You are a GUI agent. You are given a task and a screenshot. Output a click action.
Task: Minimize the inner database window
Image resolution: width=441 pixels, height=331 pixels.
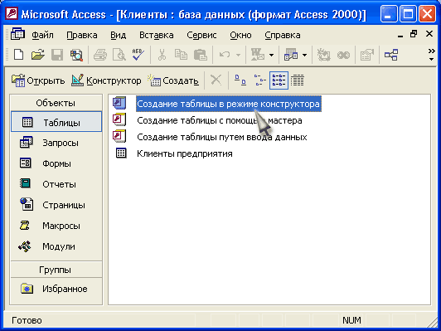pyautogui.click(x=400, y=35)
